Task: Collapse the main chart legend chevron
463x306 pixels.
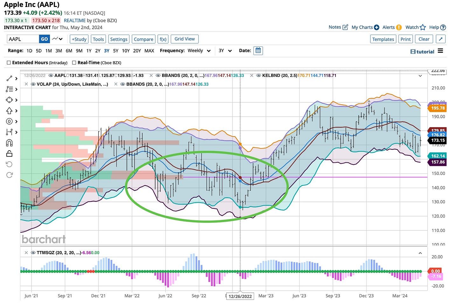Action: point(420,76)
